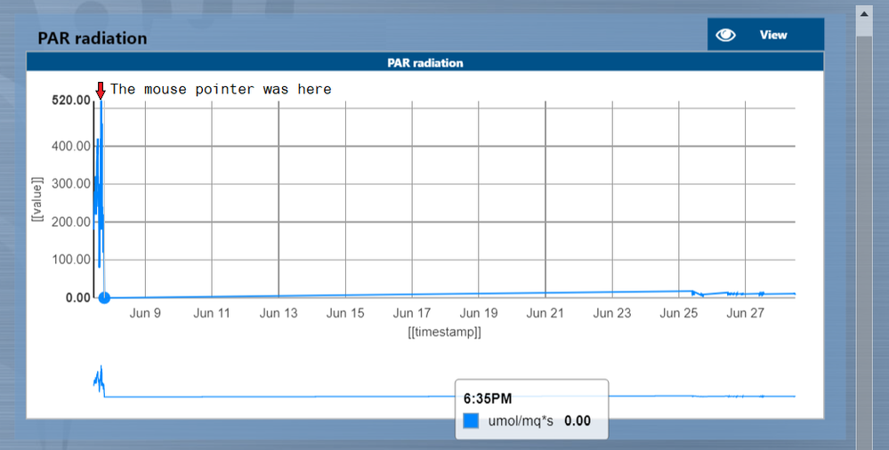Click the PAR radiation section heading

(93, 38)
